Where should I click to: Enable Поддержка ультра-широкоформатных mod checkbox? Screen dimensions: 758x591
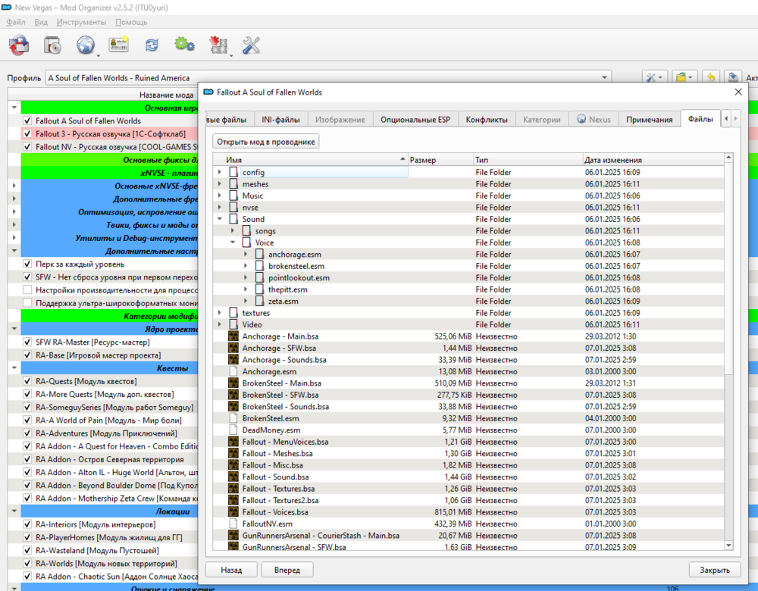27,303
